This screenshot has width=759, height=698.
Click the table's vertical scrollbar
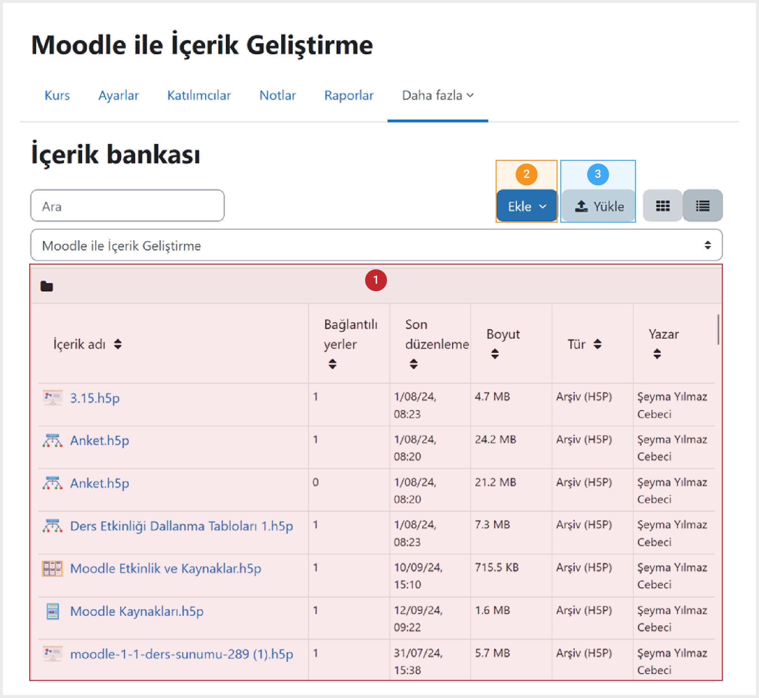tap(718, 330)
